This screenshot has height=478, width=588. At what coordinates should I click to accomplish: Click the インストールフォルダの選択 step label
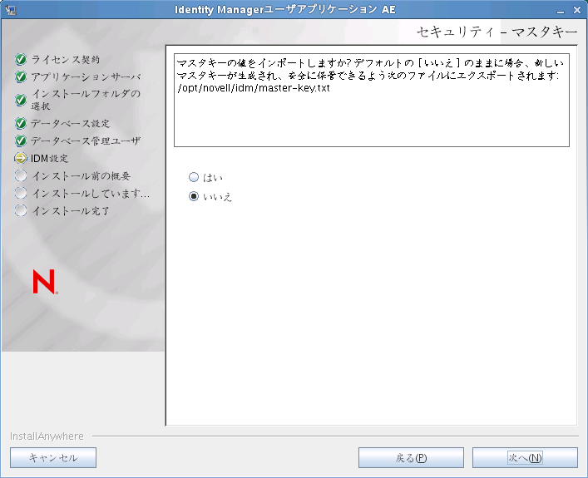point(86,100)
